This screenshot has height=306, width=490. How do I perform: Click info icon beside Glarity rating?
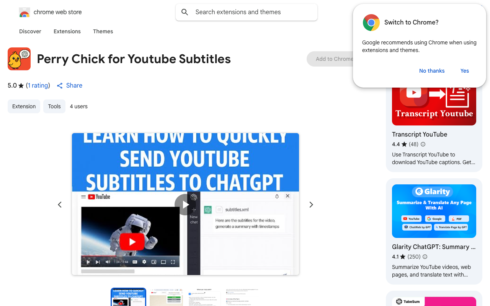[x=425, y=257]
